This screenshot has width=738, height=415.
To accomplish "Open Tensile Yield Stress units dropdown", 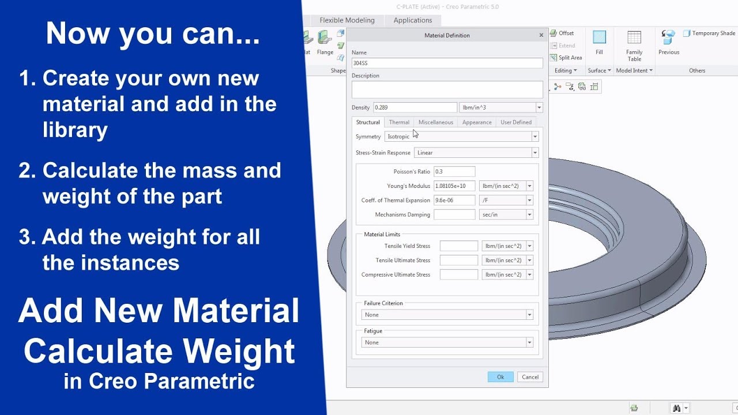I will (x=530, y=246).
